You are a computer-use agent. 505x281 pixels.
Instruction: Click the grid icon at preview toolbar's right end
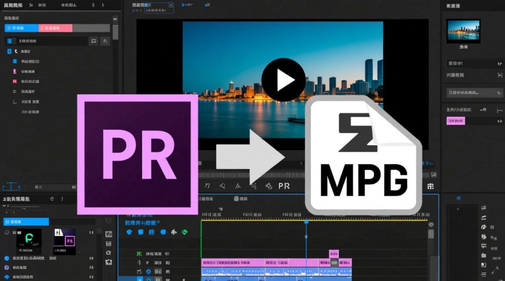pyautogui.click(x=431, y=186)
